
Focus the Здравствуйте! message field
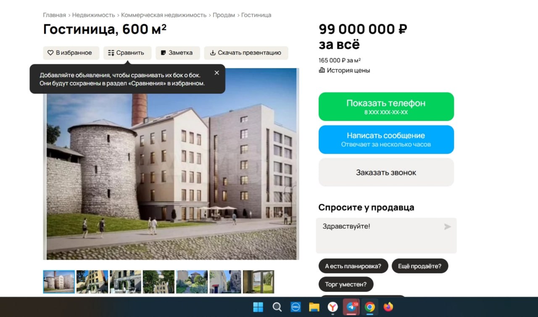tap(386, 236)
